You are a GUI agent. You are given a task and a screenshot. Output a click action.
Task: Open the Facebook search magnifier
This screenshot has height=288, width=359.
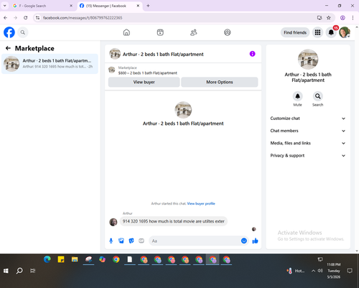23,32
